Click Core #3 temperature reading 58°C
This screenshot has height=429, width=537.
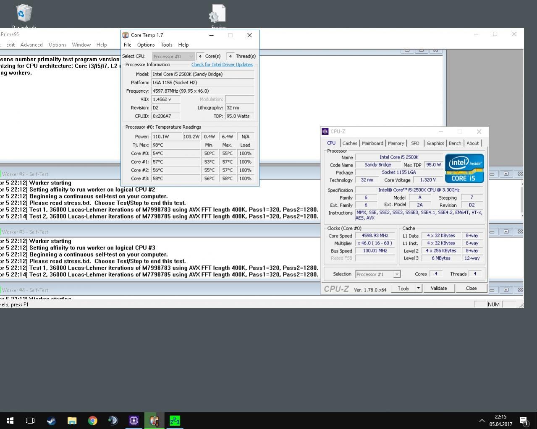point(176,179)
